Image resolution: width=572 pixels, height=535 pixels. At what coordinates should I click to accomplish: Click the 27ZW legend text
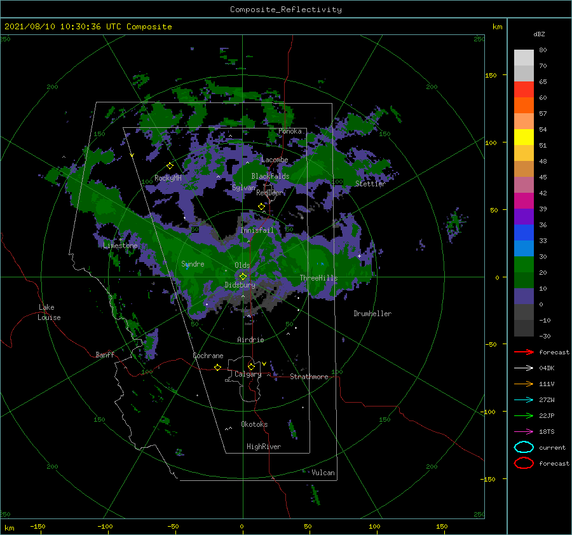547,400
